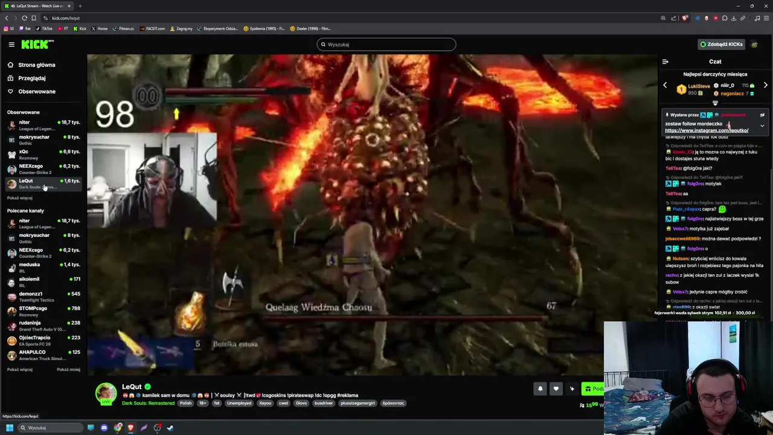Screen dimensions: 773x435
Task: Open the IG bookmark
Action: click(8, 28)
